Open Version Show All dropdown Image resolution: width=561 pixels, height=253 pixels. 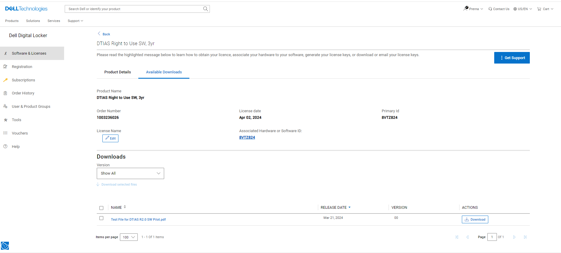130,173
